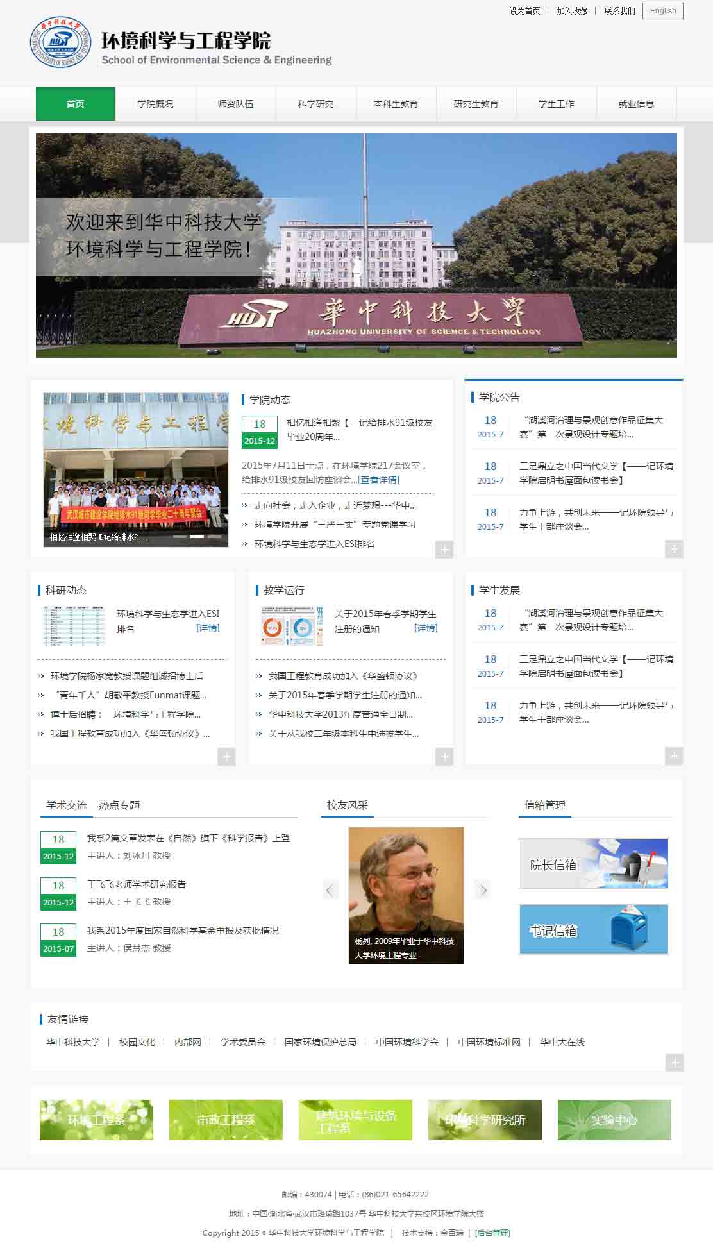Open the 院长信箱 mailbox banner
Viewport: 713px width, 1255px height.
pos(594,864)
